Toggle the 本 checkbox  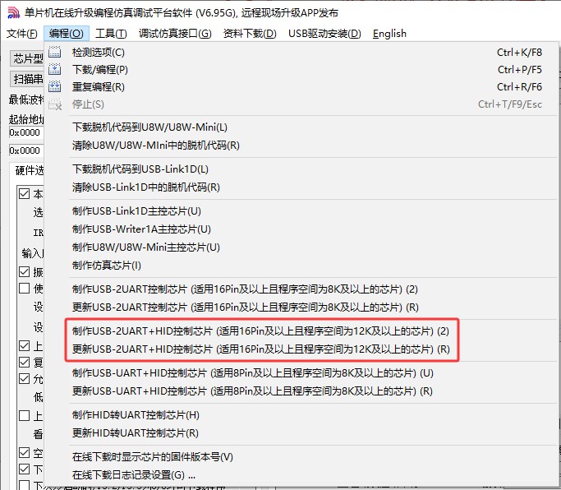click(x=24, y=194)
